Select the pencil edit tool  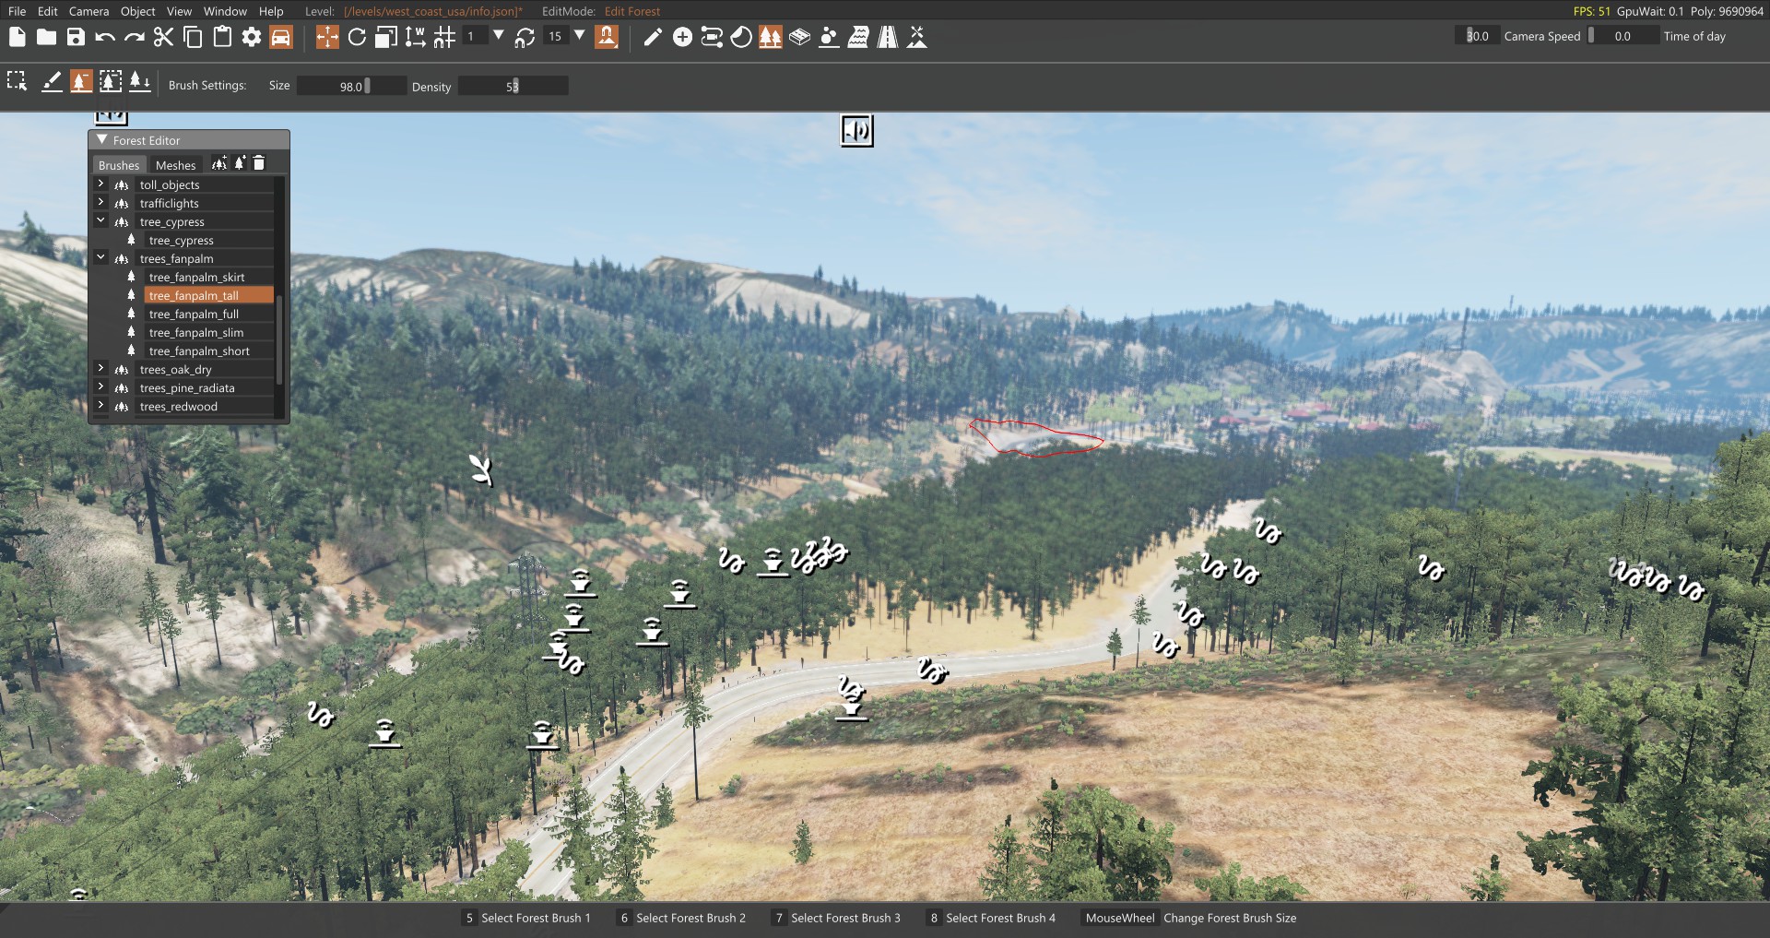[653, 37]
